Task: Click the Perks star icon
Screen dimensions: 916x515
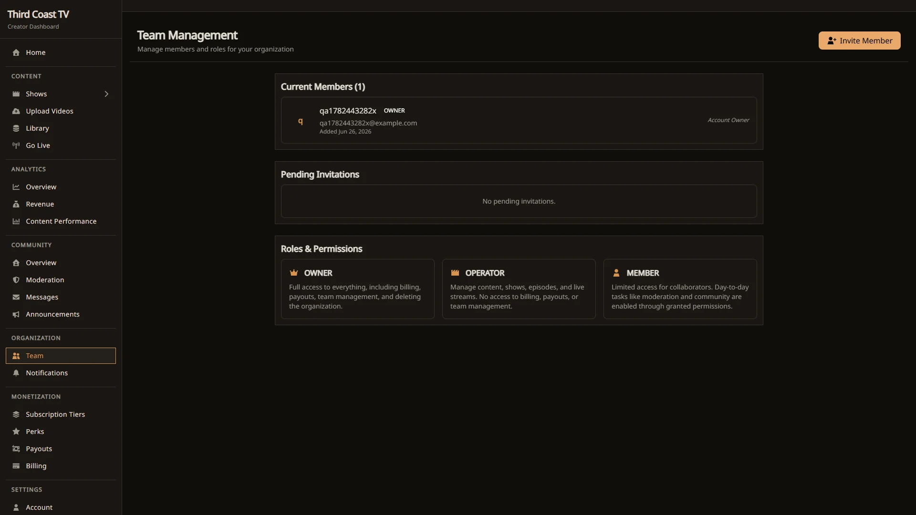Action: coord(16,432)
